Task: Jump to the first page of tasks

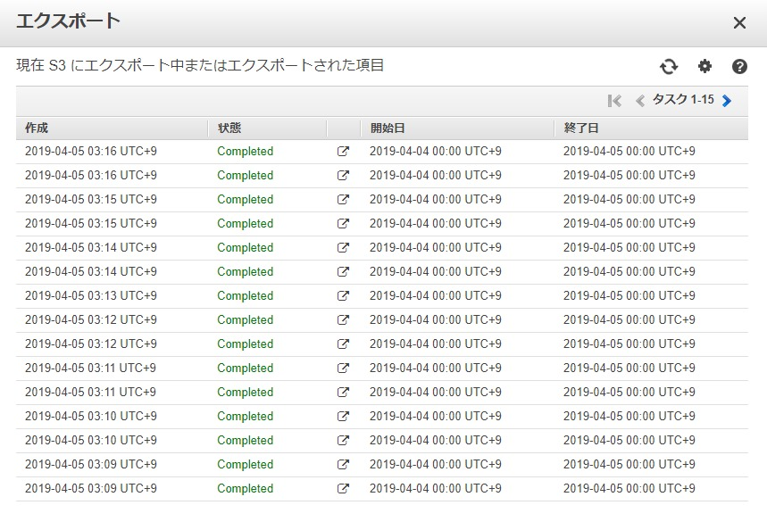Action: pyautogui.click(x=614, y=101)
